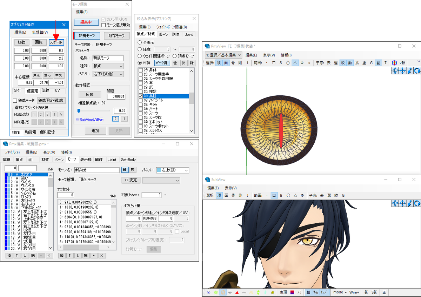Click the green scribble icon in SubView bottom bar
This screenshot has width=421, height=297.
pyautogui.click(x=216, y=292)
